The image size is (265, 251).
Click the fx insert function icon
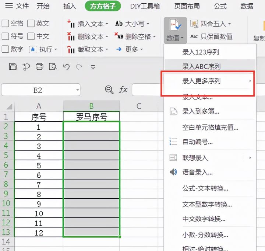(x=123, y=90)
